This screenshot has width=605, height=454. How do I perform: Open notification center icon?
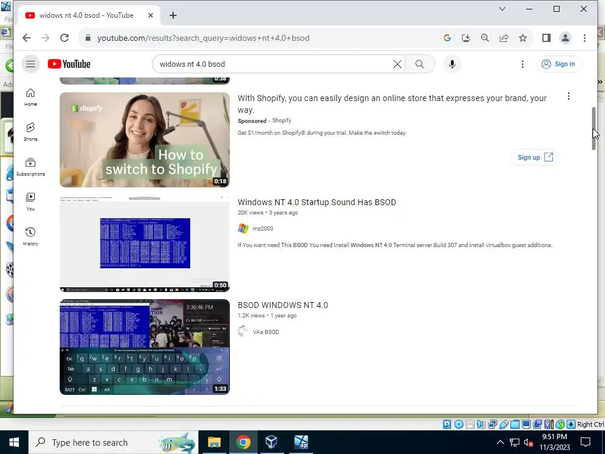(586, 442)
